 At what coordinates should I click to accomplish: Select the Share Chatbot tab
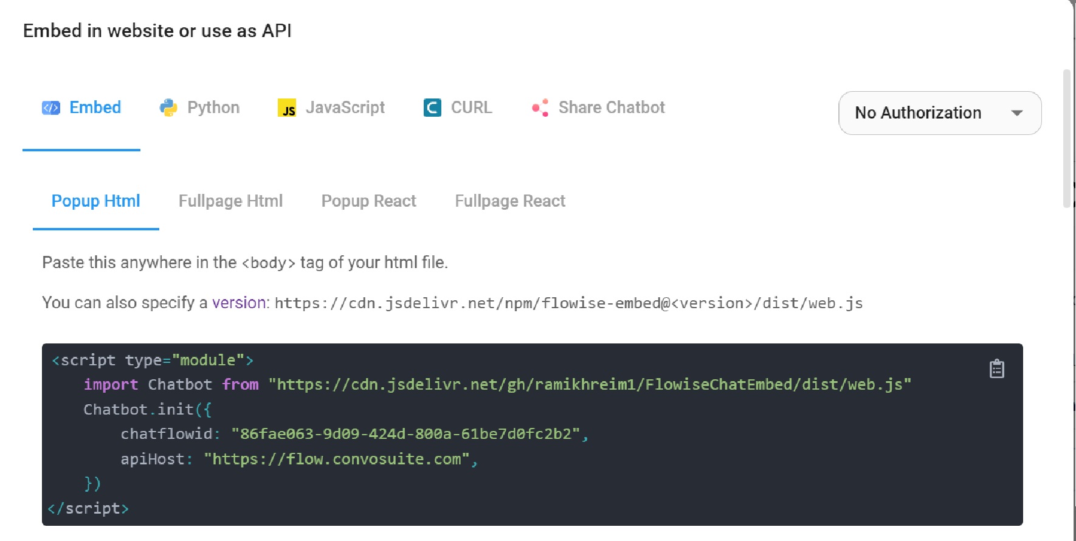pos(598,108)
